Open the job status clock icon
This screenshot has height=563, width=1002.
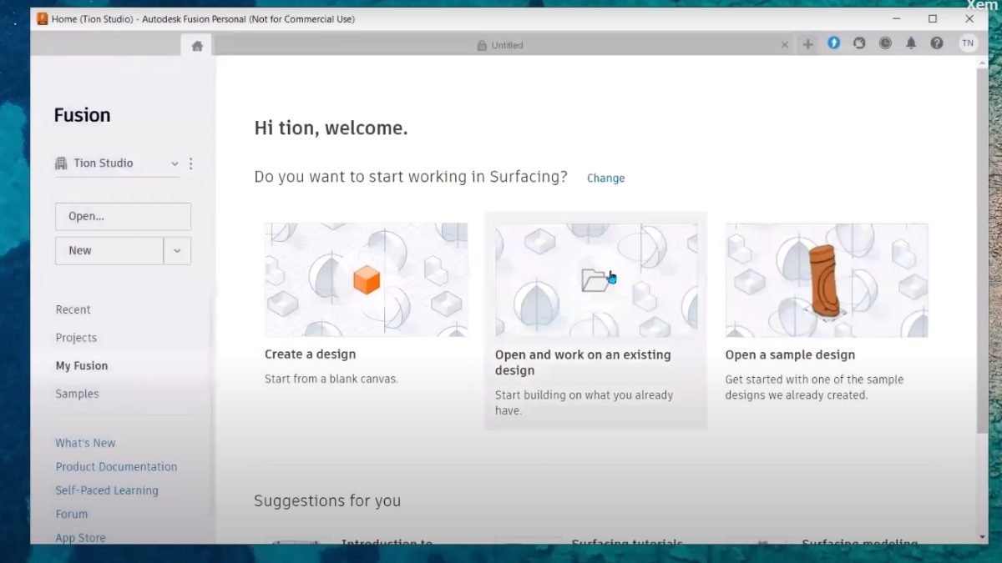[x=885, y=43]
